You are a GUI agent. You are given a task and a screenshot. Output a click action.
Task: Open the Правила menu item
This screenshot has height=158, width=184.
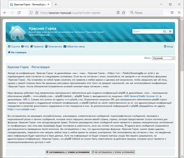[37, 46]
